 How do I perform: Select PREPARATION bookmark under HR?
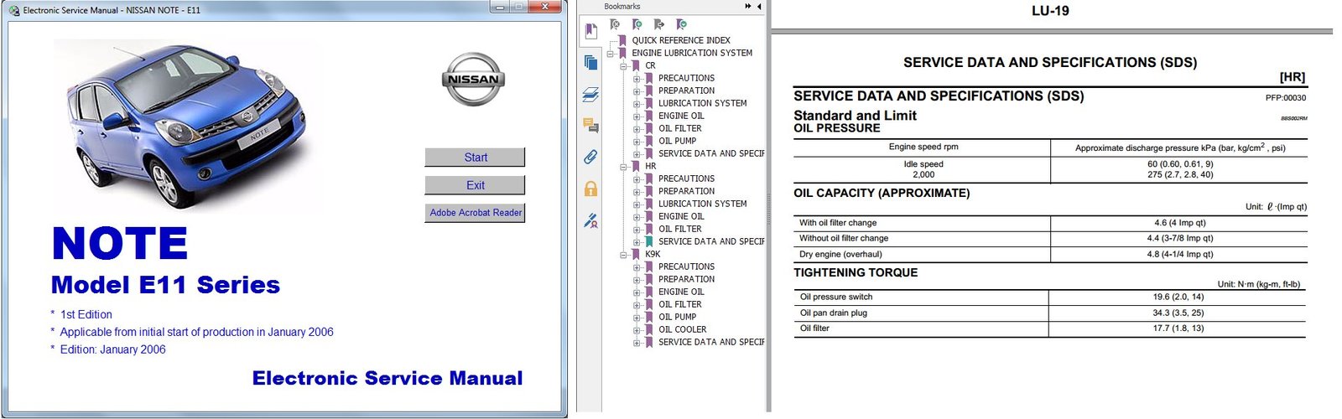(686, 191)
